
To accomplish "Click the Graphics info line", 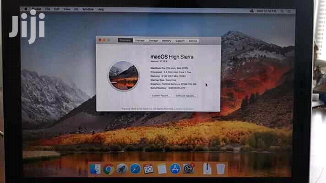I will point(173,84).
